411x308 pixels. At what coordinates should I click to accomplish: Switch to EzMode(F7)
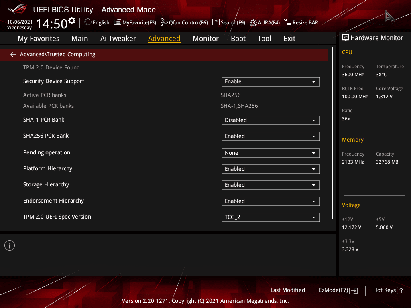pyautogui.click(x=338, y=290)
